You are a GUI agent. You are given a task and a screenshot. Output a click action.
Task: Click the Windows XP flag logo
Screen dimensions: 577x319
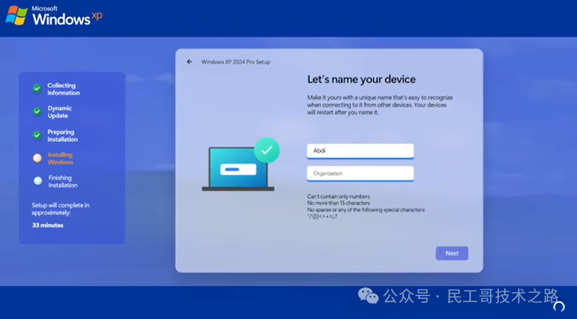[x=17, y=15]
